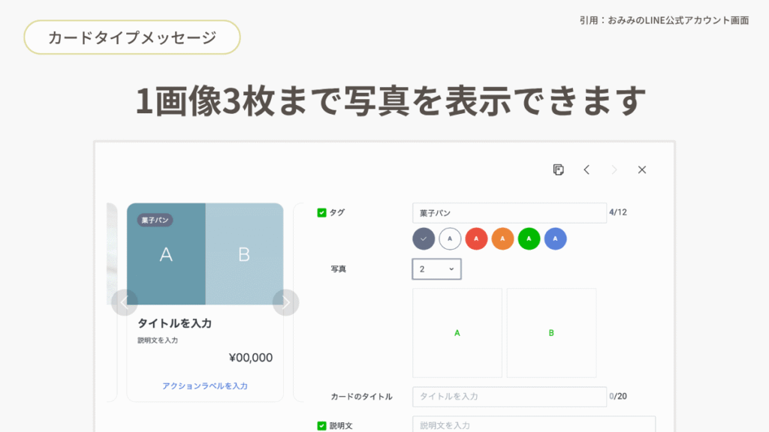Pick the blue tag color swatch
Screen dimensions: 769x432
pos(555,238)
